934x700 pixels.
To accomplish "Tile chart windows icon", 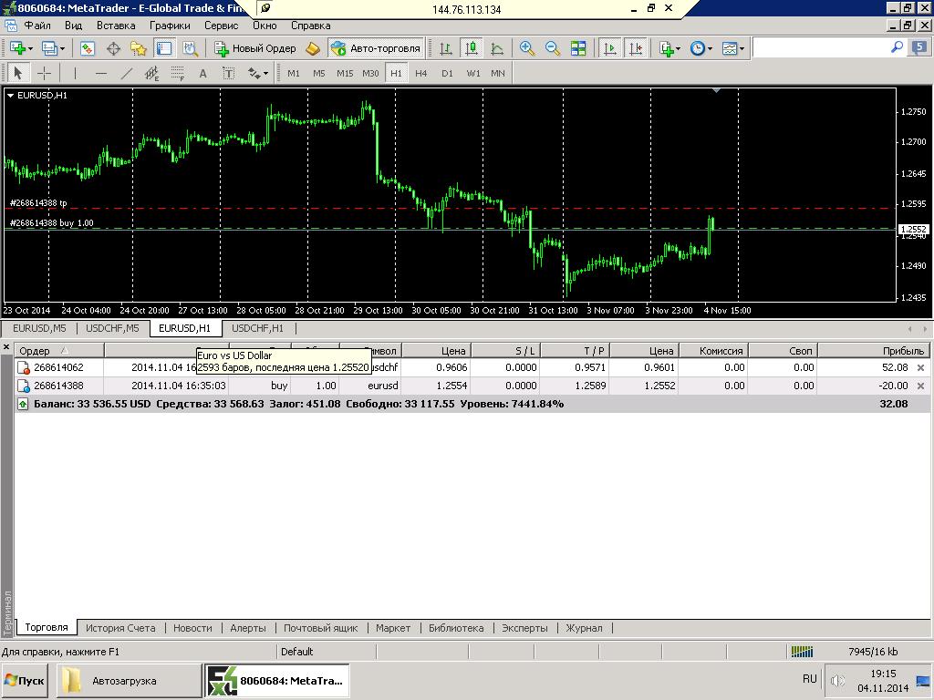I will (577, 48).
